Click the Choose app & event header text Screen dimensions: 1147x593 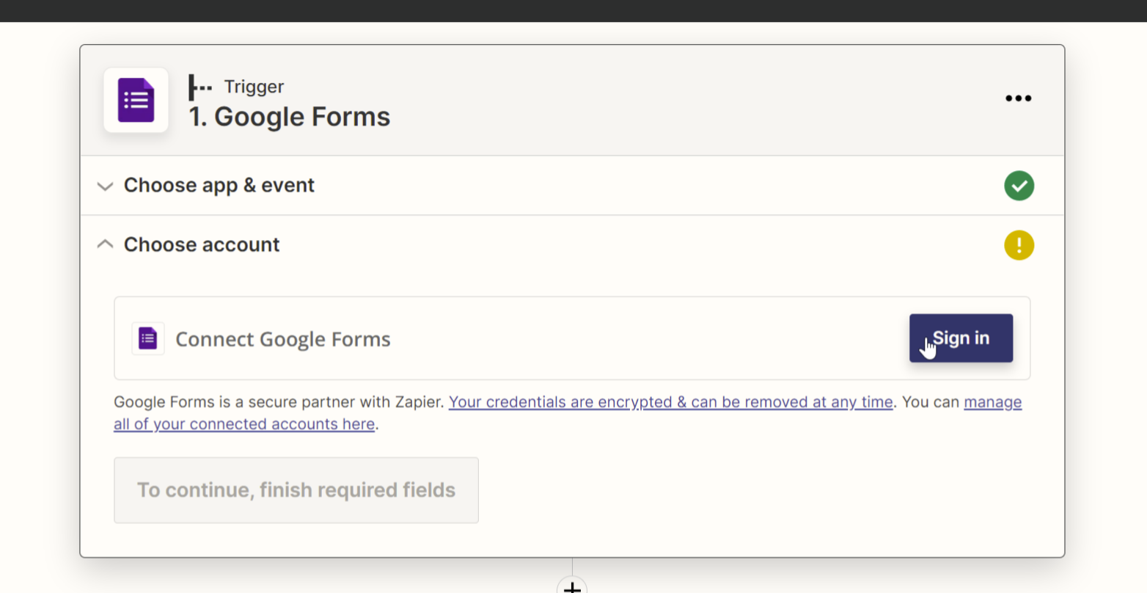point(219,185)
